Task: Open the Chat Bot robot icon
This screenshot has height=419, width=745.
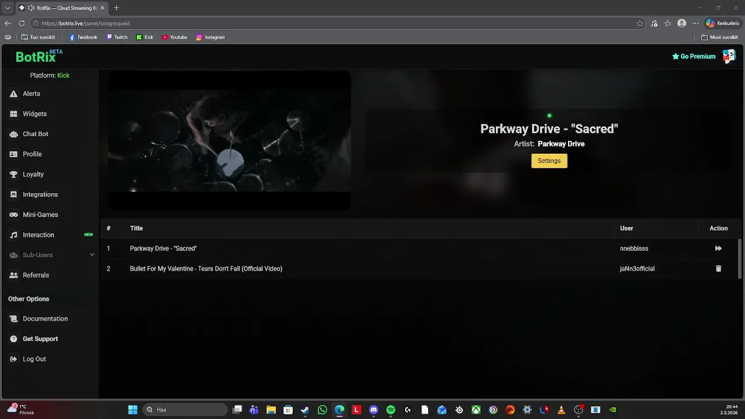Action: coord(13,134)
